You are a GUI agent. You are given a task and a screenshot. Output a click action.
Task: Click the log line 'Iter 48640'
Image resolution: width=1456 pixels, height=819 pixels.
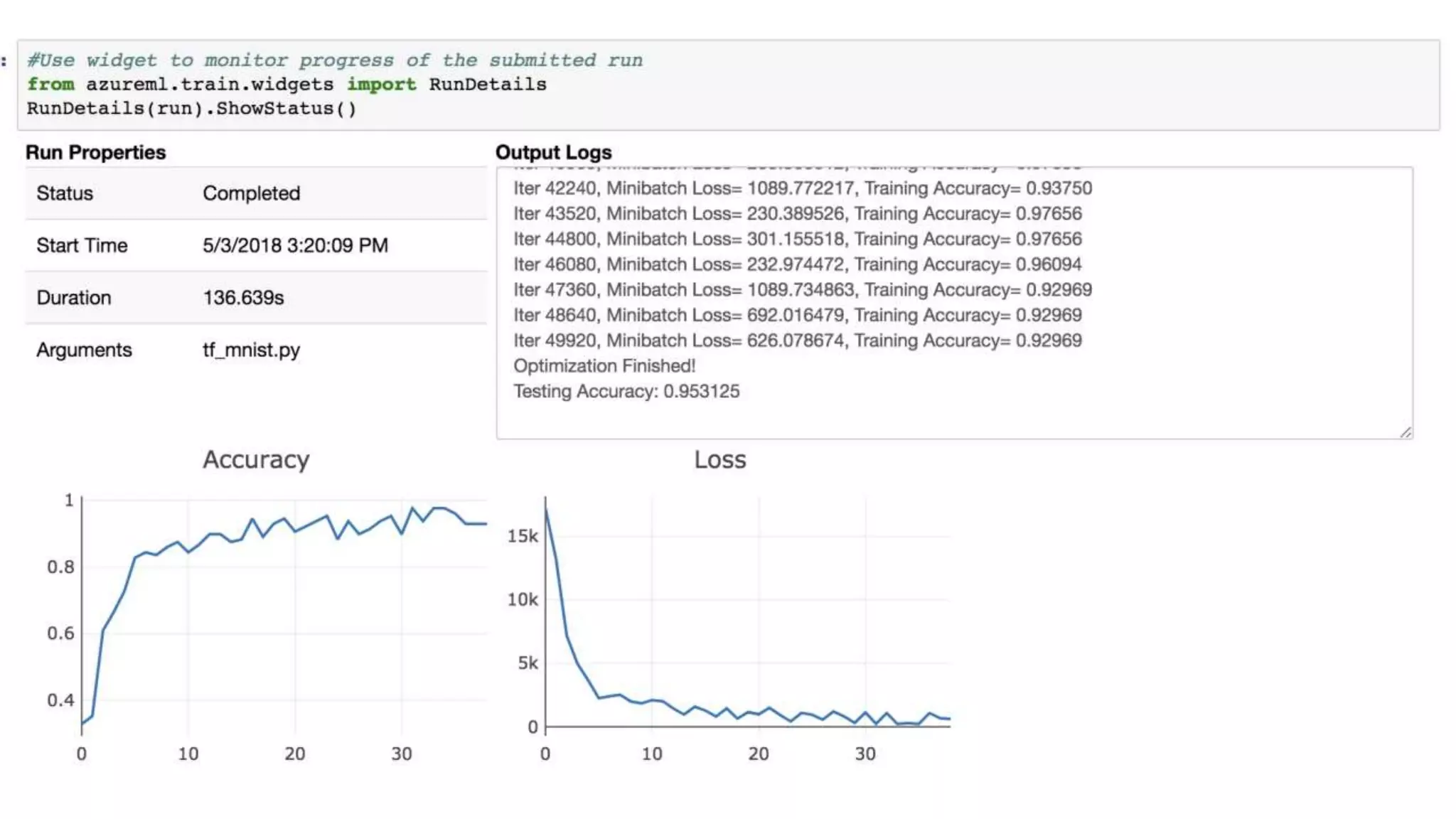(x=798, y=315)
